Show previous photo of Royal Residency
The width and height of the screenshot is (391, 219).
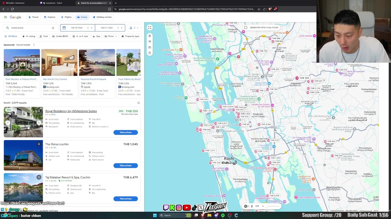point(8,123)
